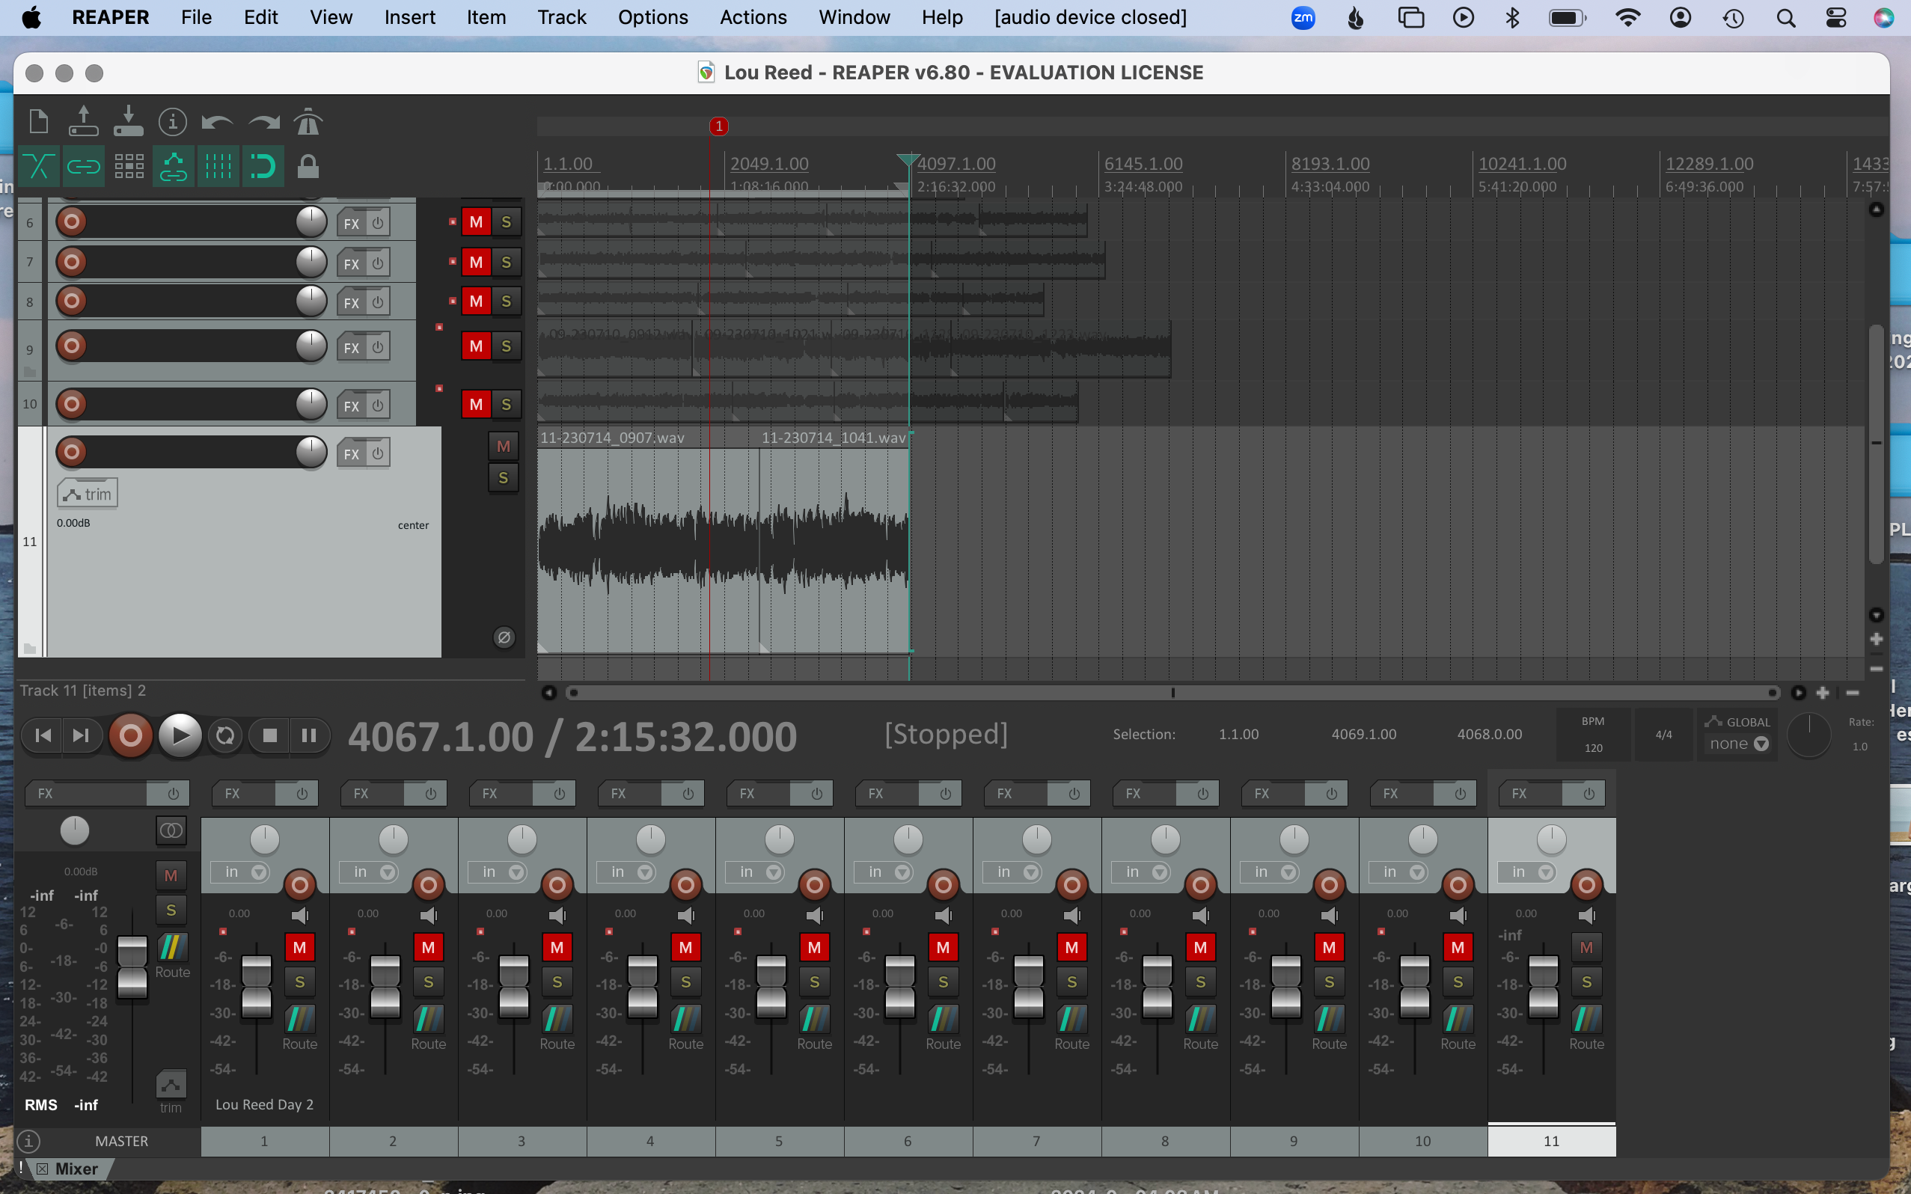This screenshot has width=1911, height=1194.
Task: Open FX window for track 7
Action: 352,264
